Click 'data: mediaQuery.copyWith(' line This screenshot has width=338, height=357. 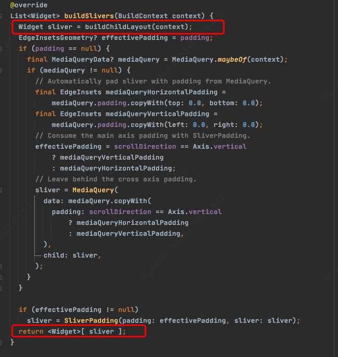[97, 201]
